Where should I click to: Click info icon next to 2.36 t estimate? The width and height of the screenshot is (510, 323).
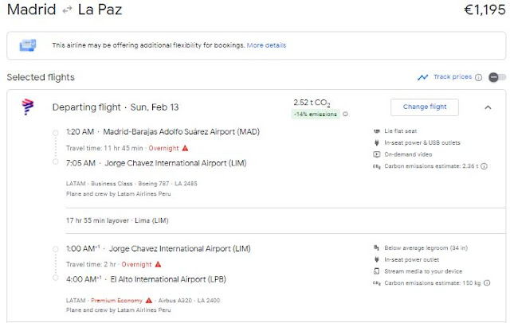484,167
